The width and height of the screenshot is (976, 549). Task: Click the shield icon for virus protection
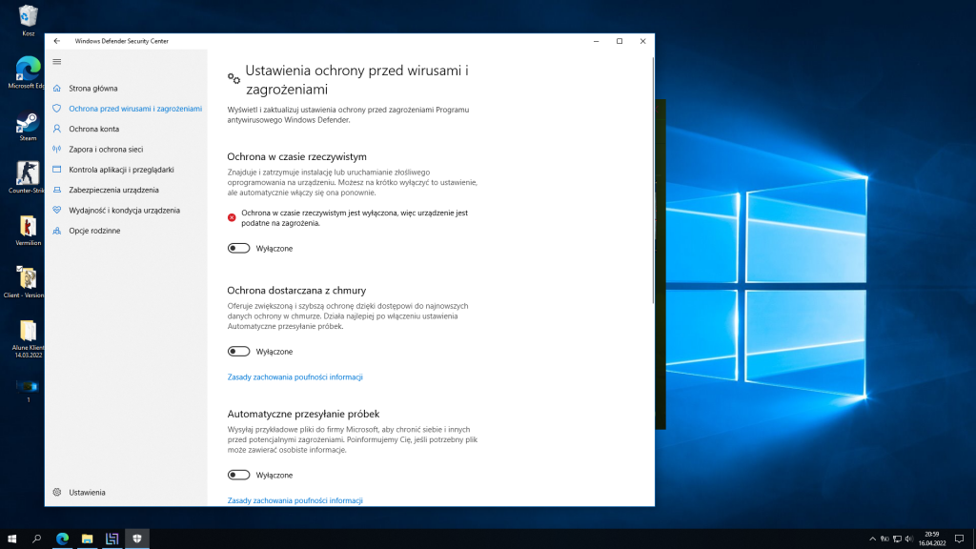pos(56,109)
